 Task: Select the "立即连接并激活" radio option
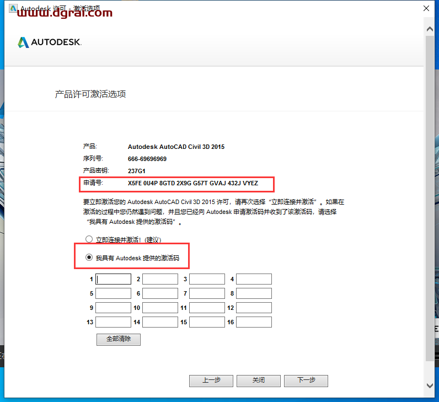pos(89,239)
